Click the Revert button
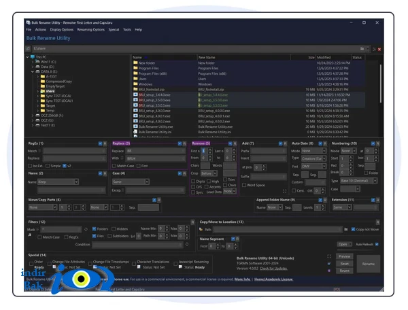408x310 pixels. pos(345,271)
